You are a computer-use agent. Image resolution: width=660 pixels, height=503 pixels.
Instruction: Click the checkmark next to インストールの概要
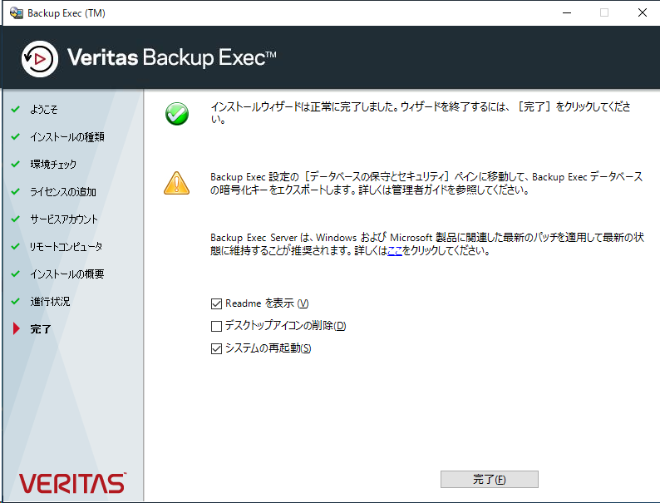click(16, 274)
